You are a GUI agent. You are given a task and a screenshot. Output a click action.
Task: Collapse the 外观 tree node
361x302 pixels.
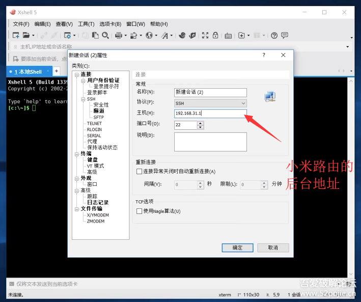click(x=77, y=178)
